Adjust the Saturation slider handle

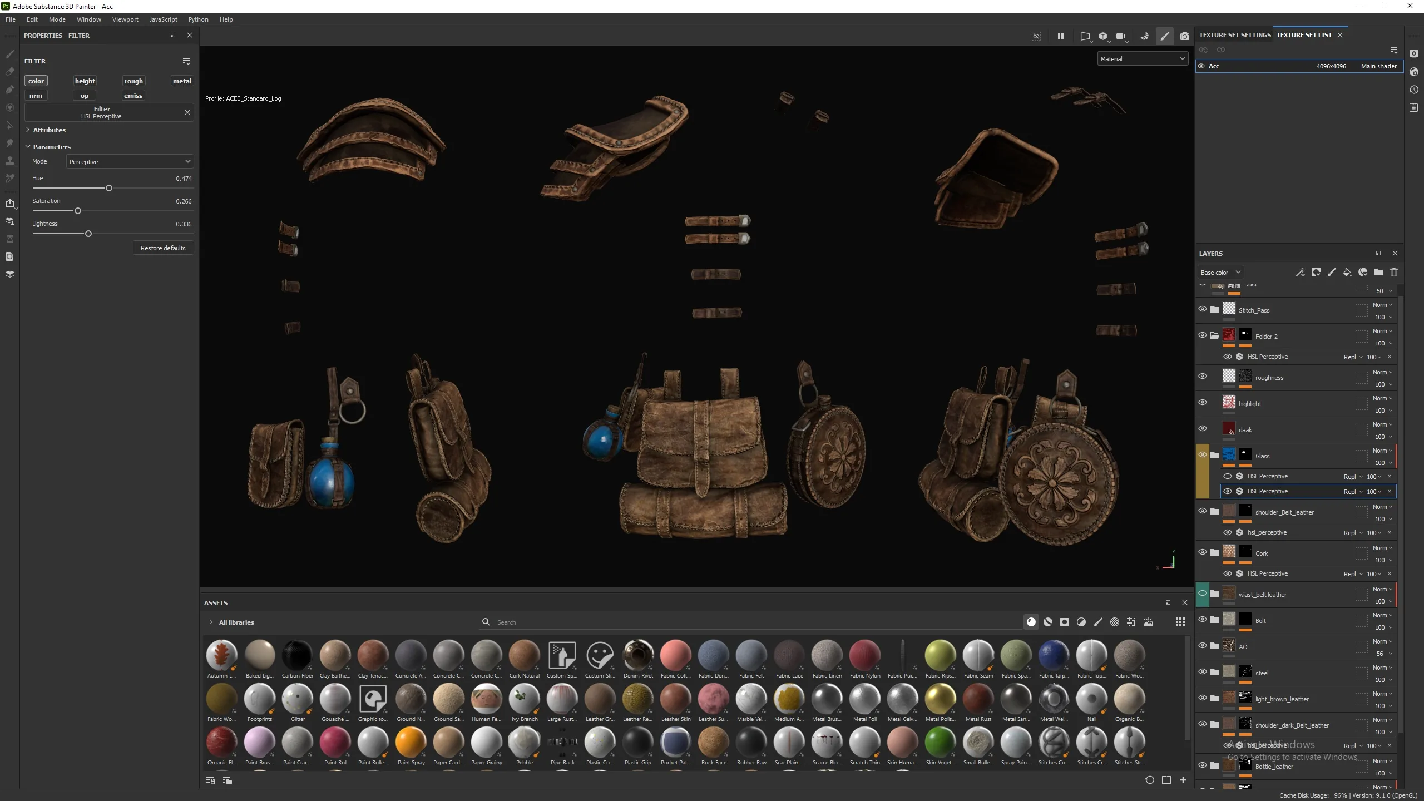[78, 211]
